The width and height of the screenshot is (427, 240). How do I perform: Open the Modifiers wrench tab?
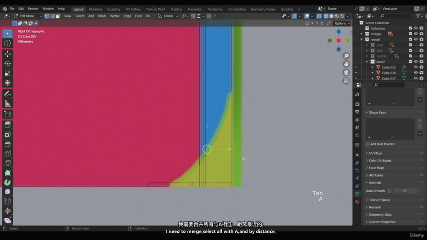(357, 162)
